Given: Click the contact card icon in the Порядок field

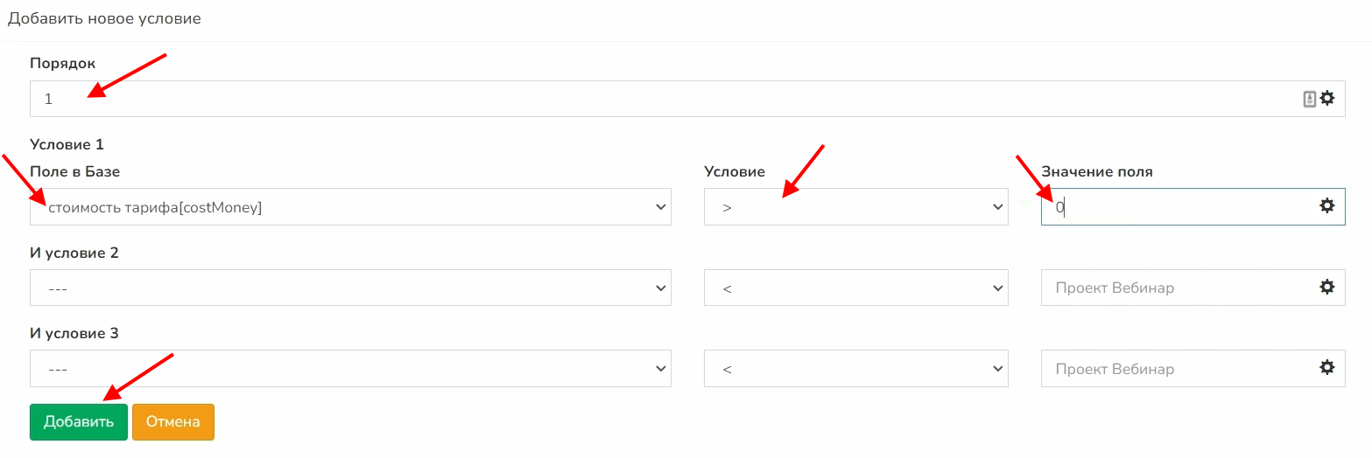Looking at the screenshot, I should pyautogui.click(x=1310, y=99).
